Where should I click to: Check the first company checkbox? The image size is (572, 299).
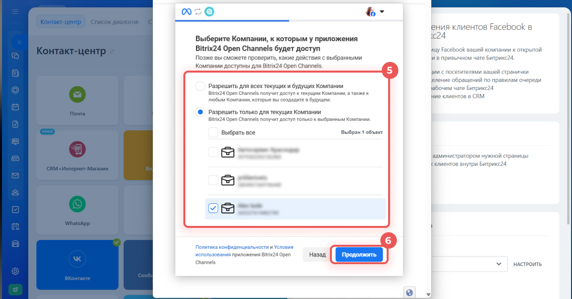(x=213, y=152)
